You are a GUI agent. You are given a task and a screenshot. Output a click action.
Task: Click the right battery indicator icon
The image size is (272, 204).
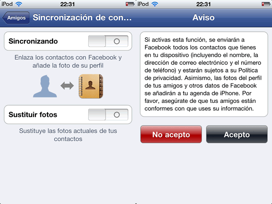pos(266,4)
